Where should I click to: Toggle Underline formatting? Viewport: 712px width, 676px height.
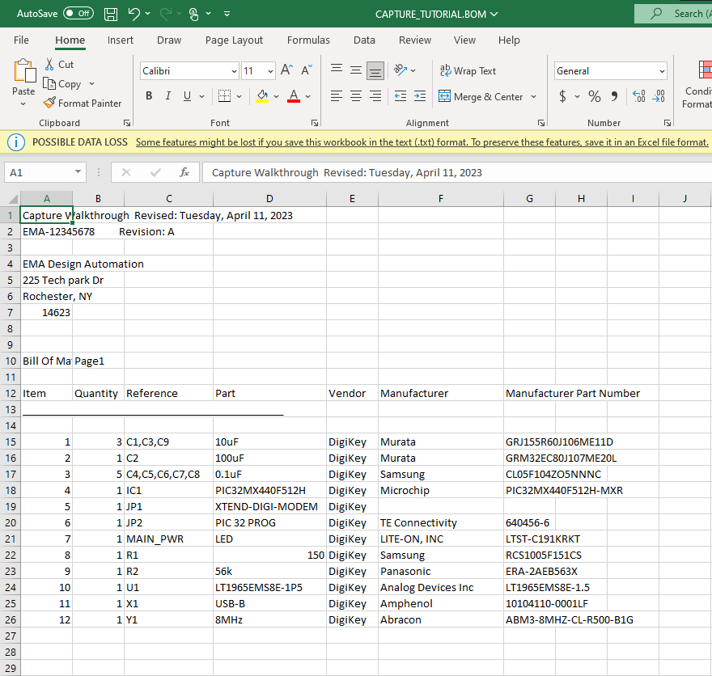(187, 96)
